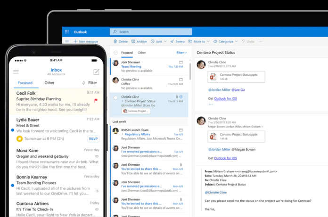Open the app launcher grid in Outlook
Viewport: 328px width, 217px height.
(x=67, y=32)
